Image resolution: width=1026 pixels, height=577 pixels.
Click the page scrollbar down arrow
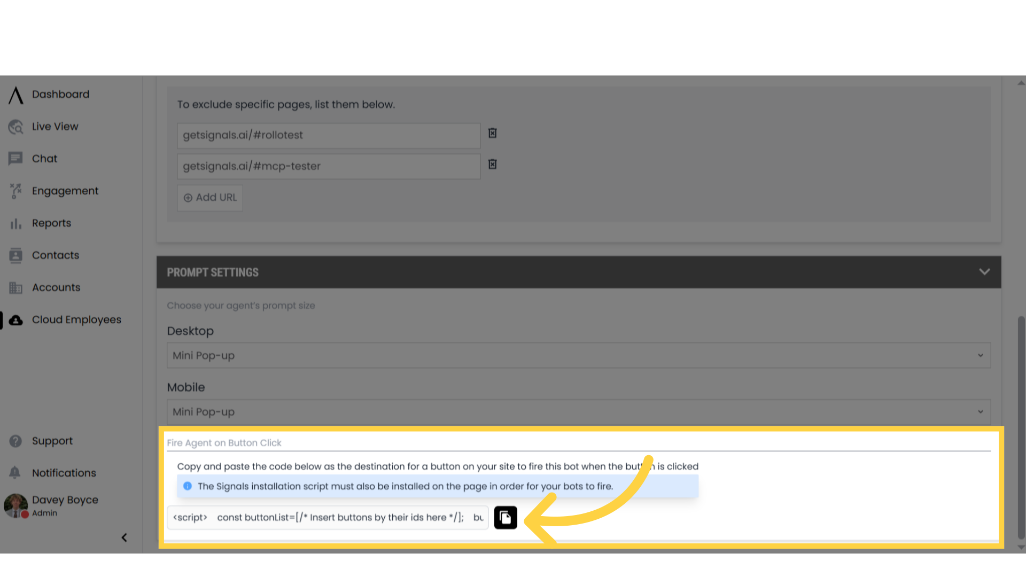point(1021,547)
